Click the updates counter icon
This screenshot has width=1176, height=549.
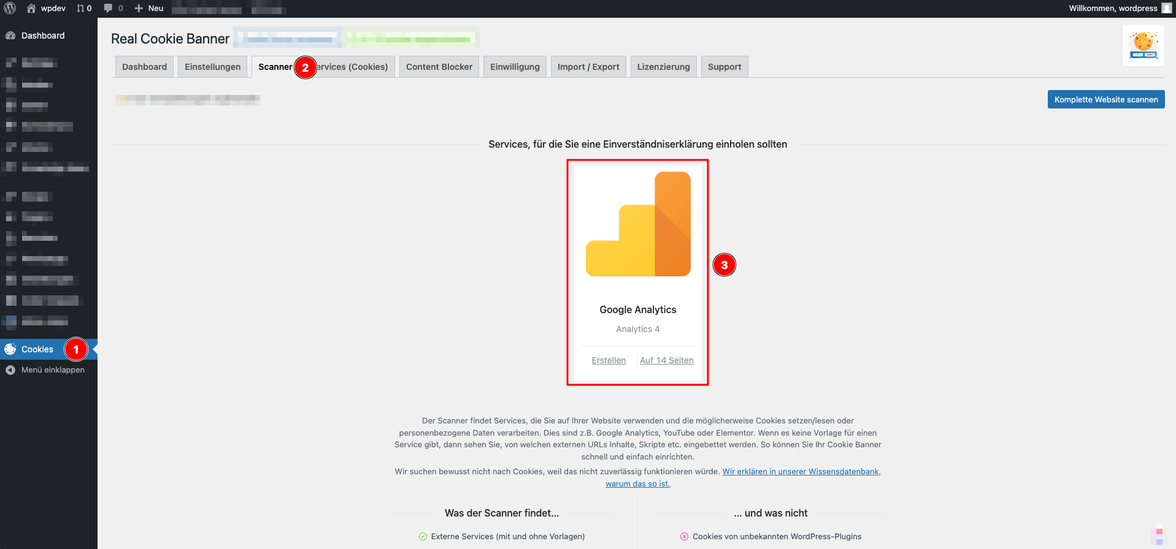[x=80, y=9]
